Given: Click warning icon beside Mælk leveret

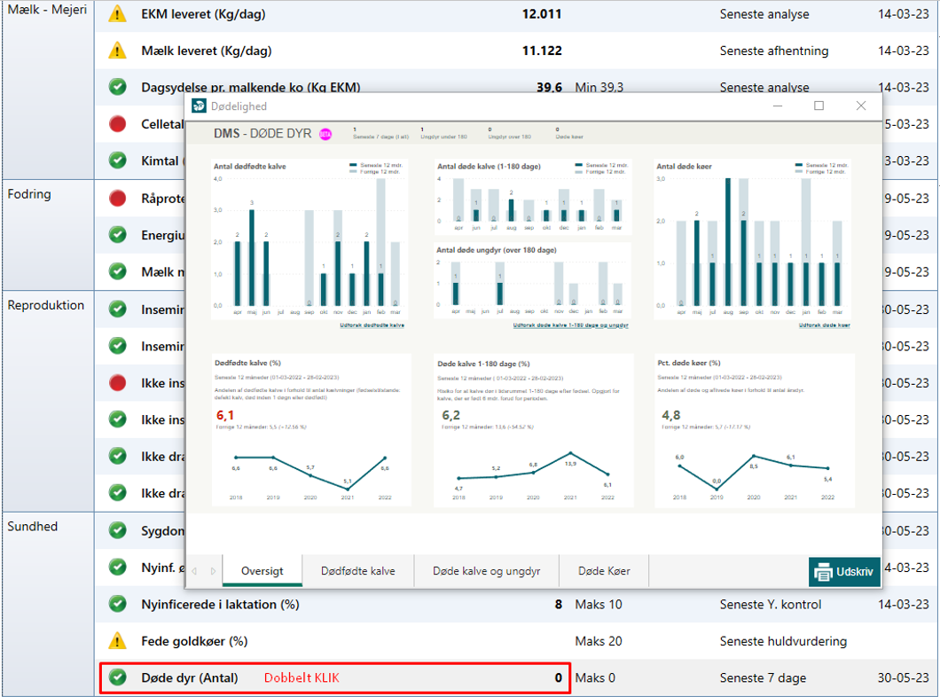Looking at the screenshot, I should click(117, 51).
